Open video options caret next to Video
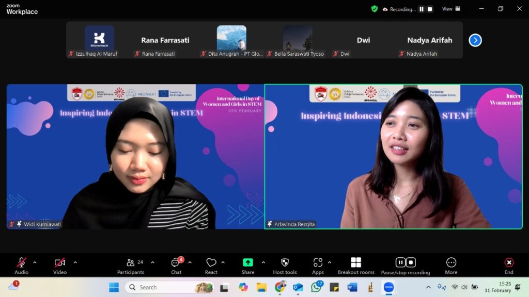Viewport: 529px width, 297px height. [x=75, y=262]
